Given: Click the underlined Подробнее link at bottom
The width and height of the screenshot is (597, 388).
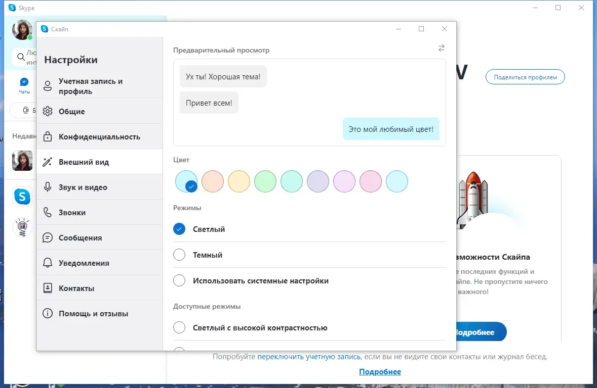Looking at the screenshot, I should [380, 372].
